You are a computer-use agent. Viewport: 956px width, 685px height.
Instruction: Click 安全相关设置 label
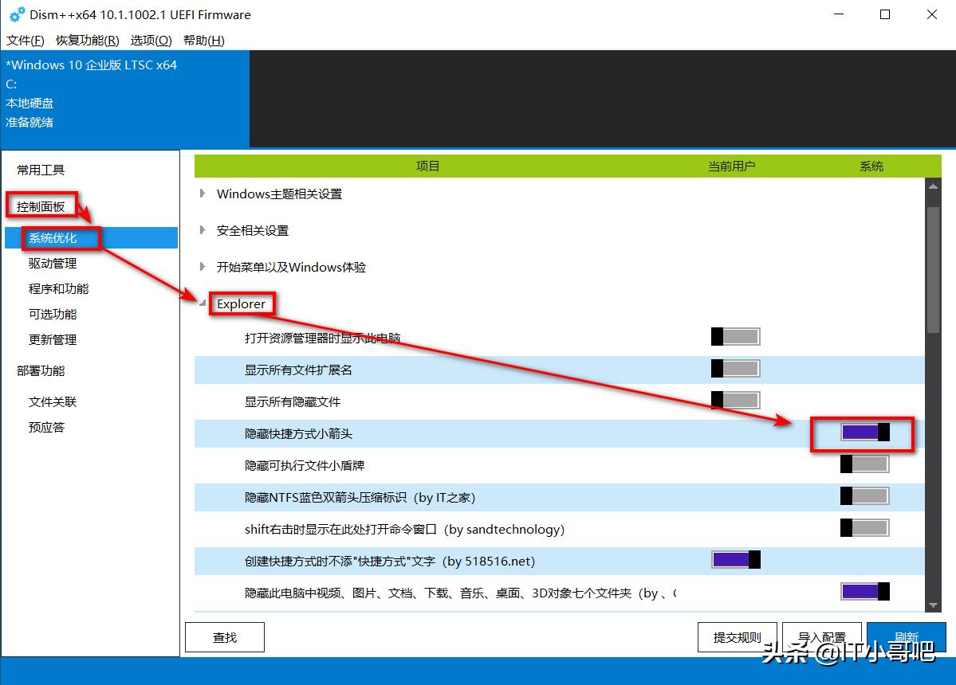[253, 231]
